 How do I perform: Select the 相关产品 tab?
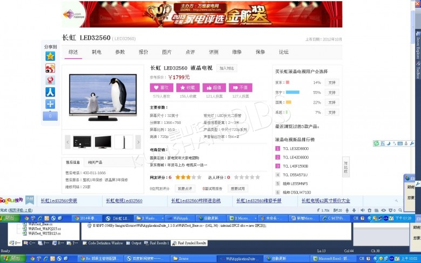(95, 162)
